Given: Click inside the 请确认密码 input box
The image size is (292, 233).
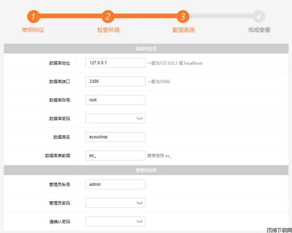Looking at the screenshot, I should (110, 221).
